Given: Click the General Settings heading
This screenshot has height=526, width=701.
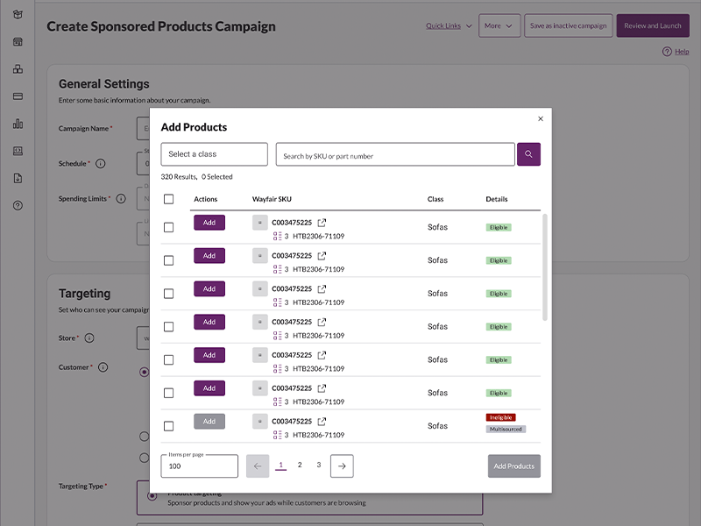Looking at the screenshot, I should point(104,84).
